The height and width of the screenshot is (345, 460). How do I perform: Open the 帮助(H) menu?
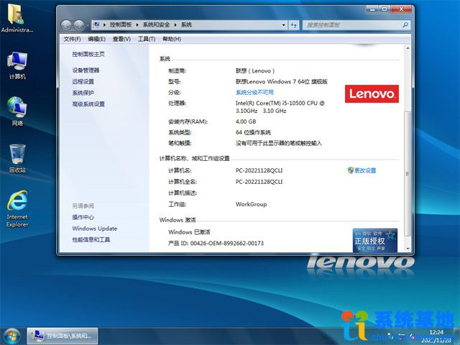pyautogui.click(x=172, y=39)
